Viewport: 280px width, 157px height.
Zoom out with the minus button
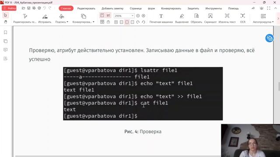click(138, 16)
